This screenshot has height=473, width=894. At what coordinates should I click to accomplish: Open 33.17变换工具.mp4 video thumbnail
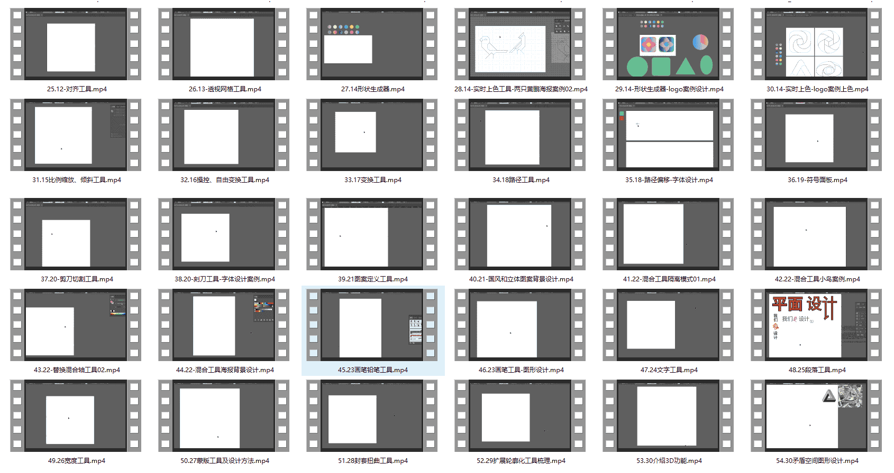click(x=372, y=135)
